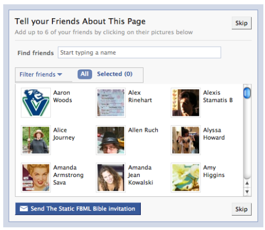Click Alyssa Howard's profile thumbnail
Viewport: 265px width, 230px height.
[185, 140]
